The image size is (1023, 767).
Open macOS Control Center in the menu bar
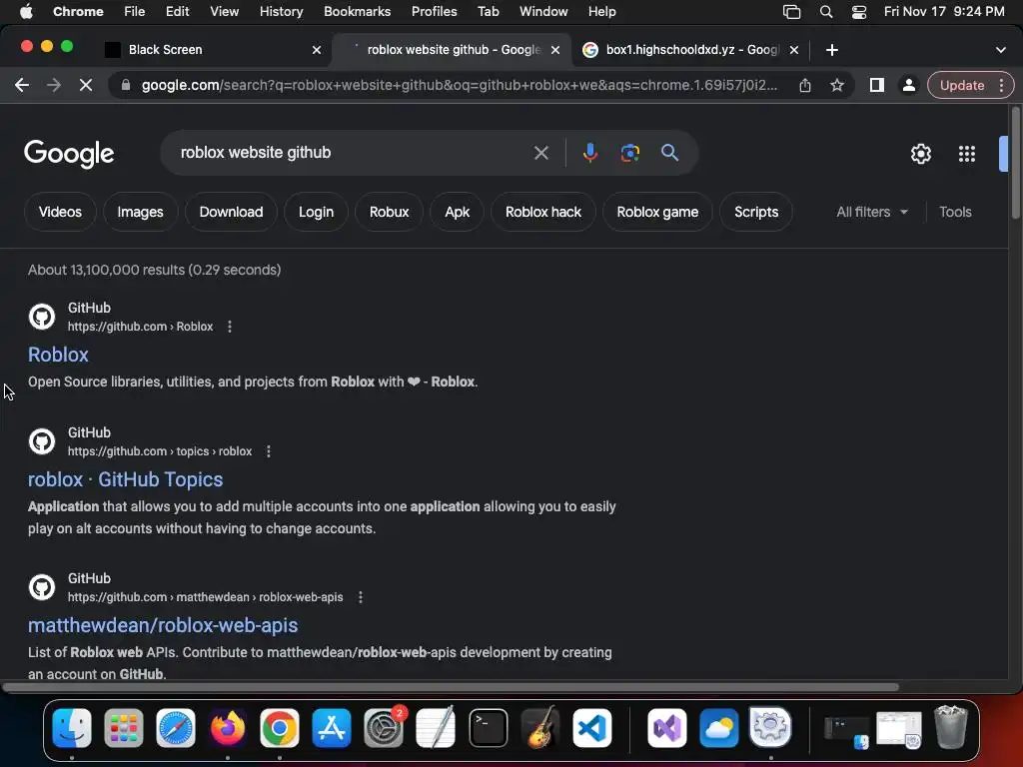(859, 12)
